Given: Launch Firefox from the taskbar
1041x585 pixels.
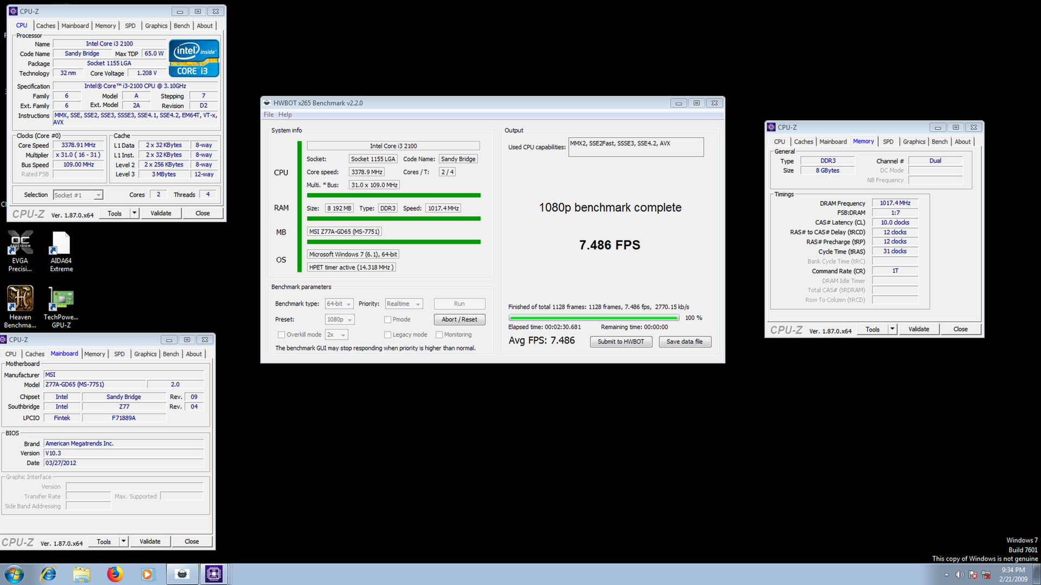Looking at the screenshot, I should point(115,574).
